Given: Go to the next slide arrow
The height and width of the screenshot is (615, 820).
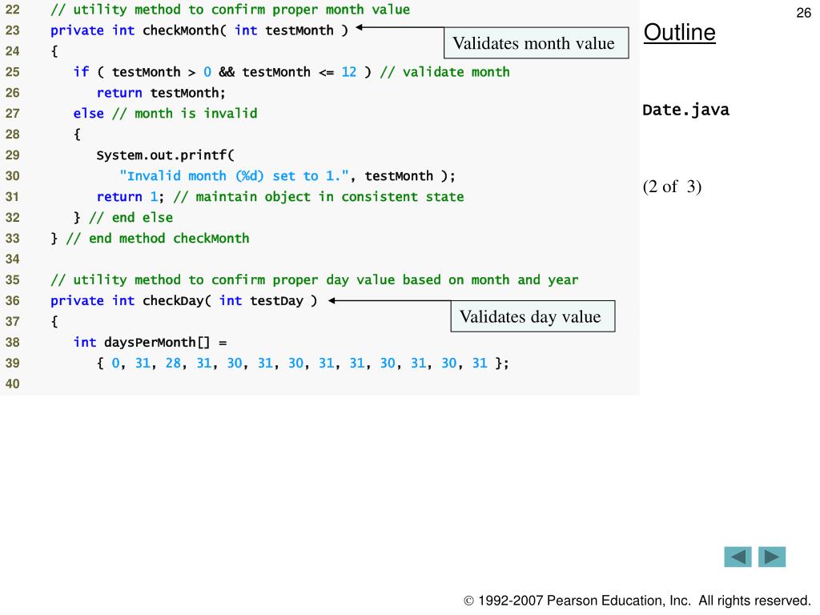Looking at the screenshot, I should [x=772, y=557].
